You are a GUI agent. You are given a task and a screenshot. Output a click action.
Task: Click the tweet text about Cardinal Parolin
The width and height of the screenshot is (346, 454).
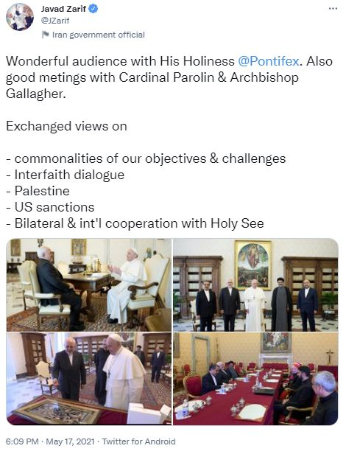[152, 77]
